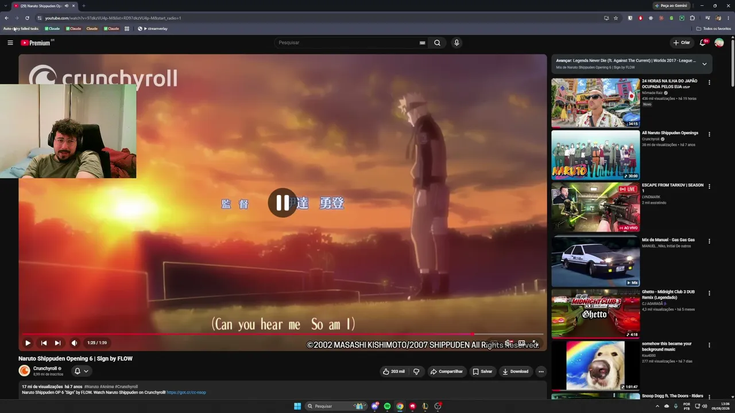The width and height of the screenshot is (735, 413).
Task: Open the Gas Gas Gas mix thumbnail
Action: tap(595, 261)
